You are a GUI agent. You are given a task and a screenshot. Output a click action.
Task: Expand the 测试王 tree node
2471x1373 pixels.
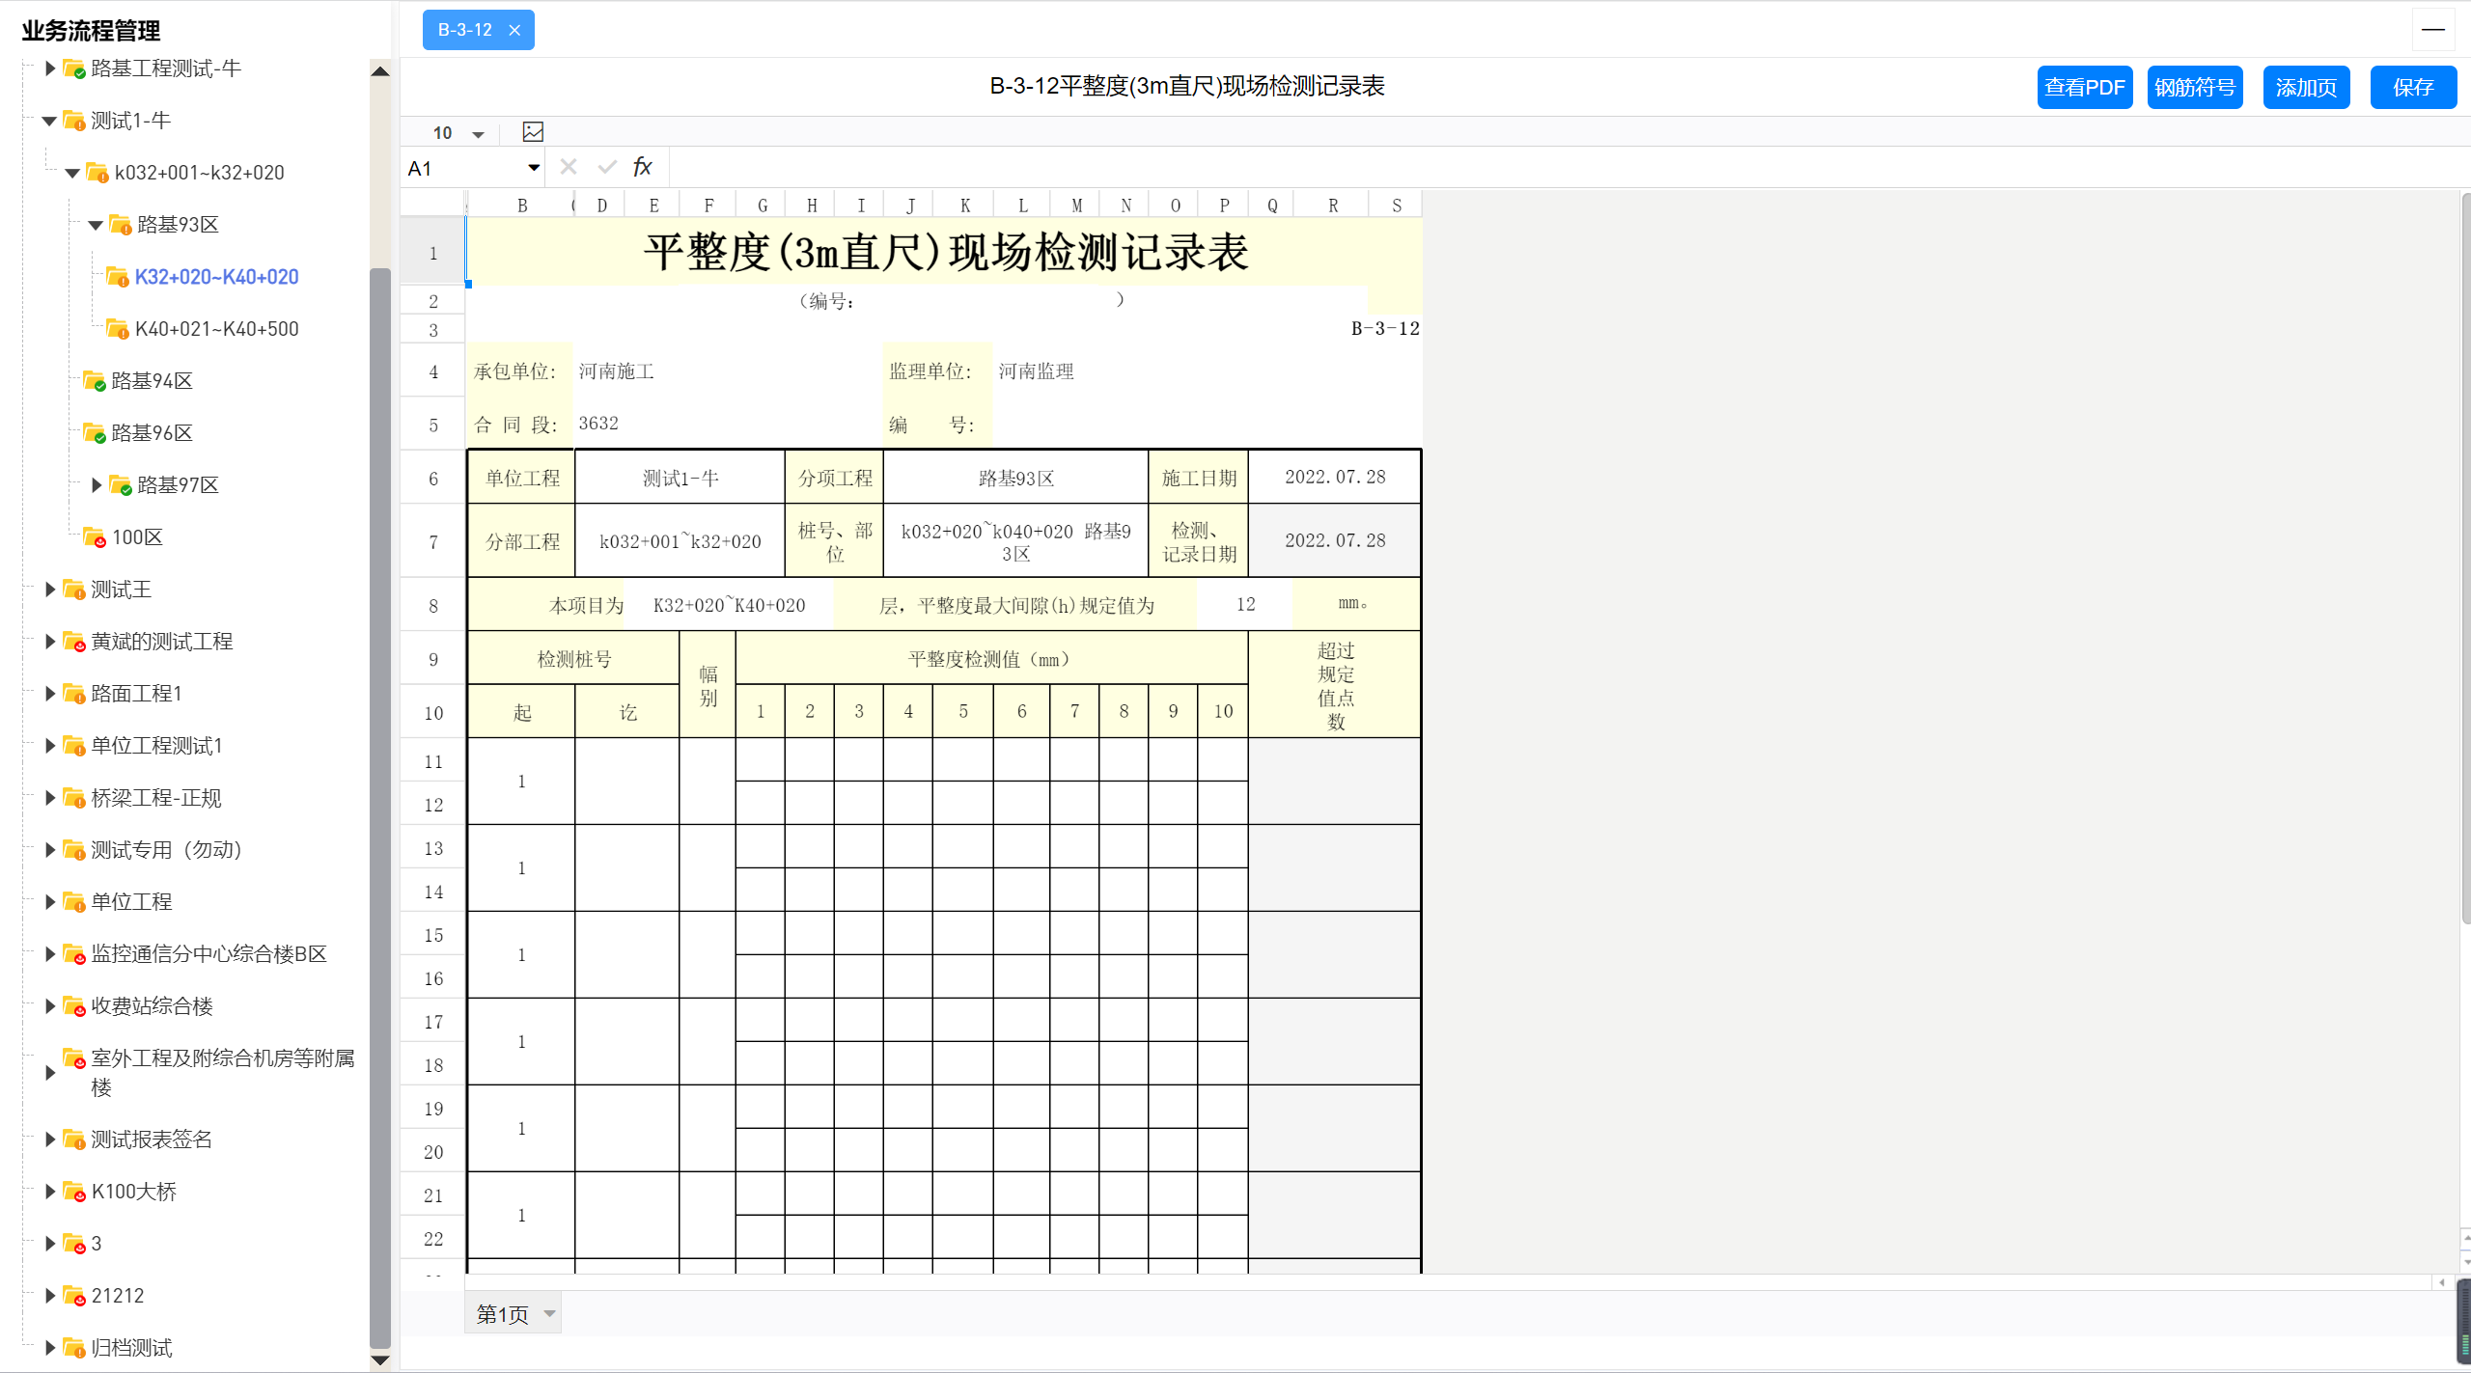pyautogui.click(x=50, y=590)
